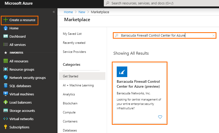219x133 pixels.
Task: Click the Load balancers diamond icon
Action: coord(6,102)
